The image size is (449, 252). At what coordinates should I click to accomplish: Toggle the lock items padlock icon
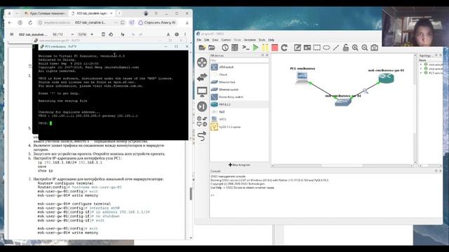click(346, 48)
